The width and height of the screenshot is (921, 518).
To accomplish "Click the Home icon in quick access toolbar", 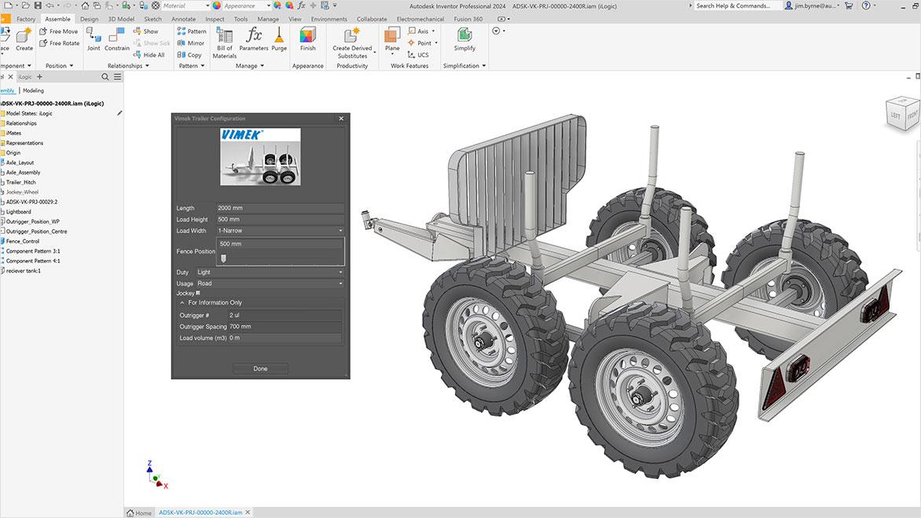I will 85,5.
